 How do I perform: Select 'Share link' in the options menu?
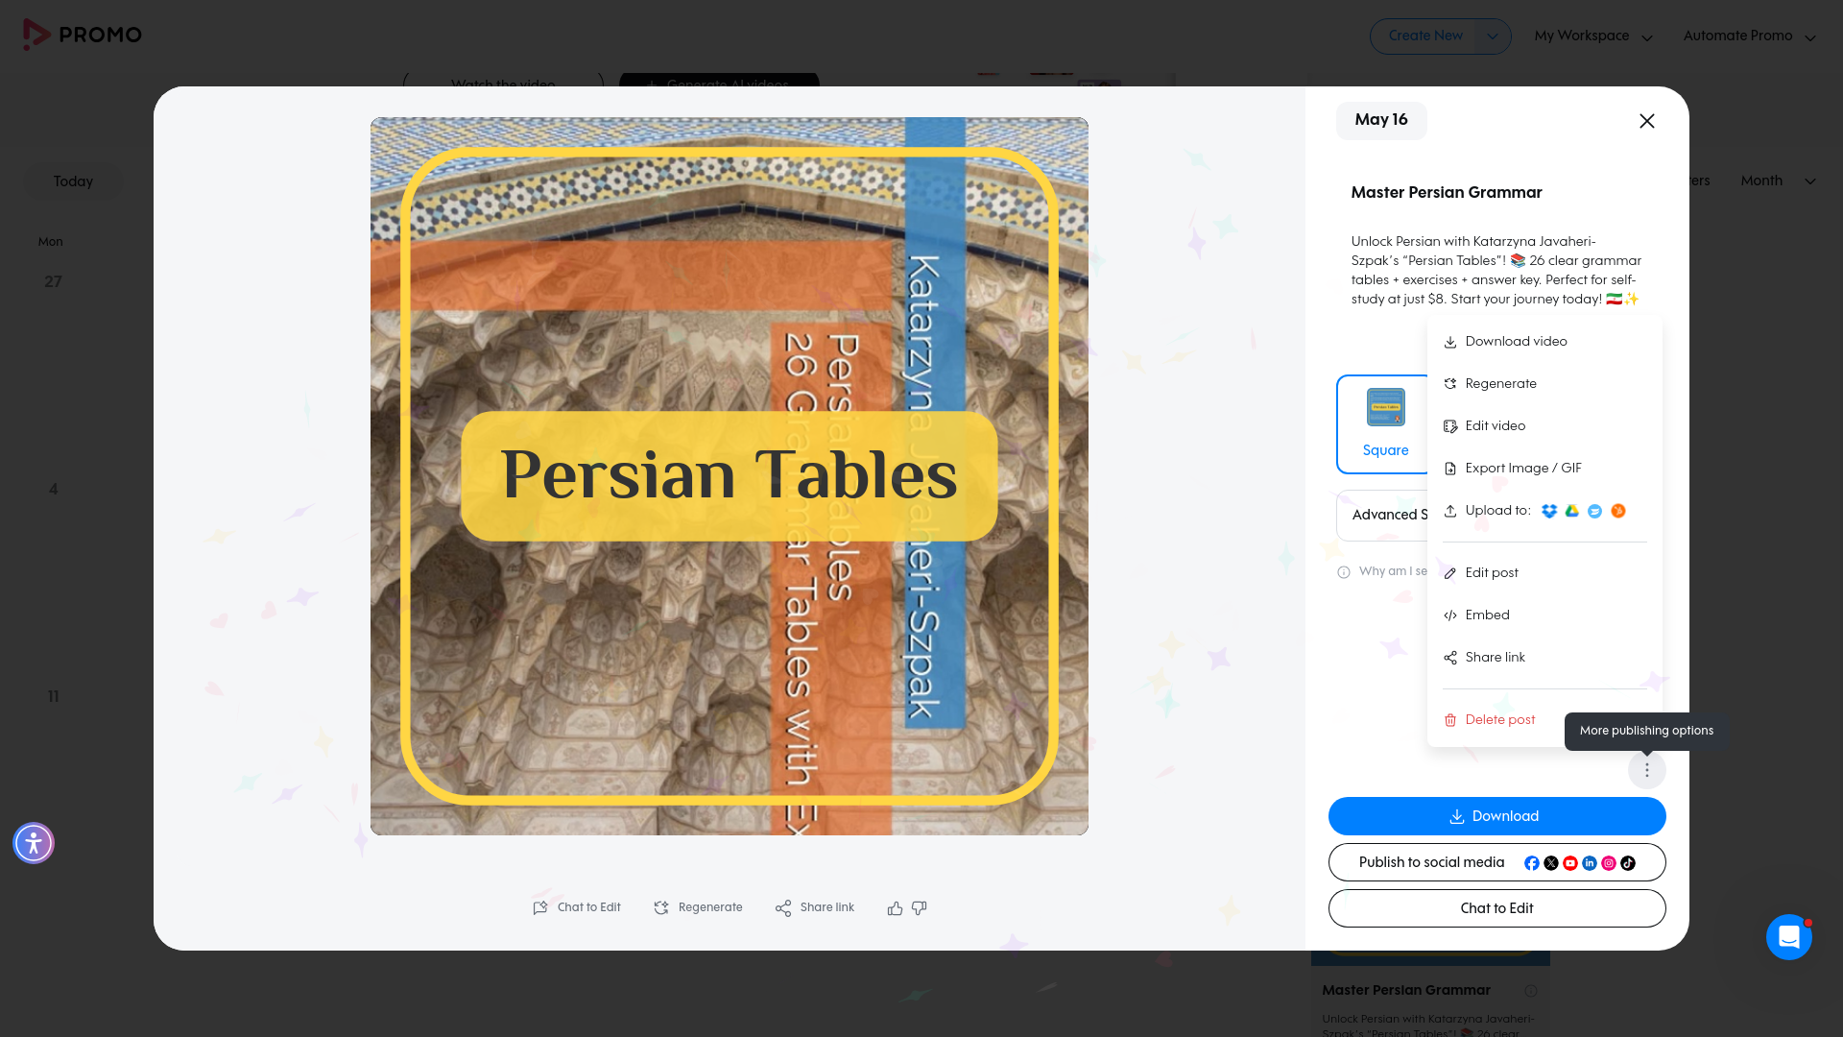pyautogui.click(x=1544, y=658)
